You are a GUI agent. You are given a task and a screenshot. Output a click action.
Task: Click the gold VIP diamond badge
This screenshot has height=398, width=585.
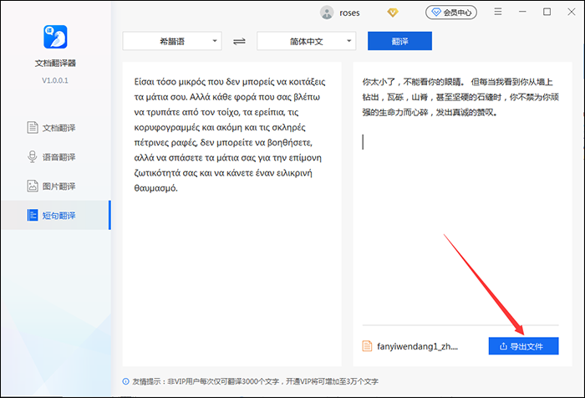(393, 13)
